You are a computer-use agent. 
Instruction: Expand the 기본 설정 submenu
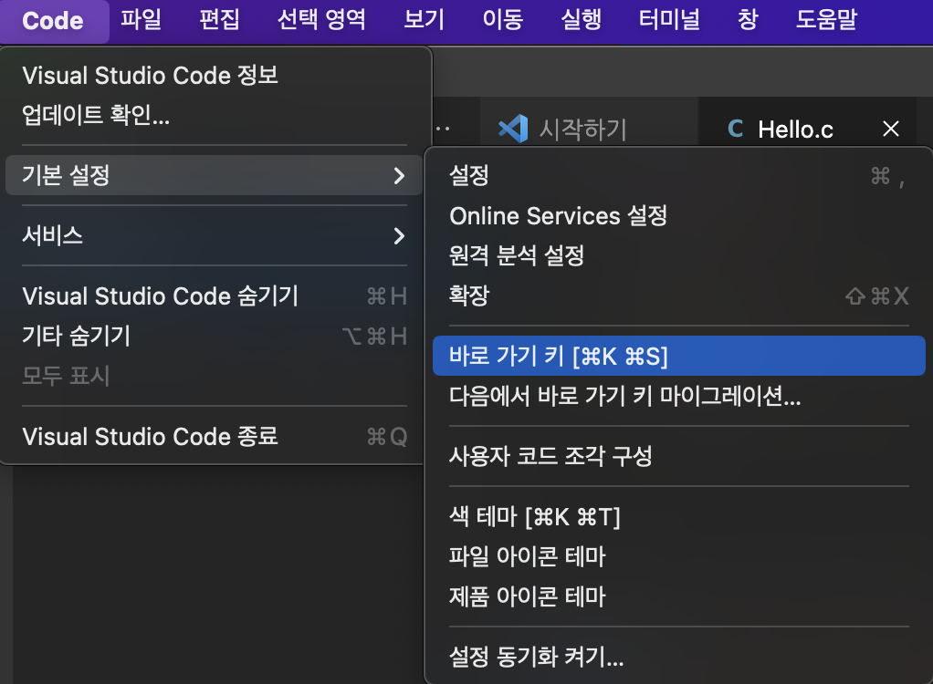click(215, 175)
